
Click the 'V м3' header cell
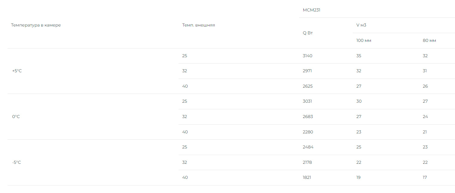361,25
